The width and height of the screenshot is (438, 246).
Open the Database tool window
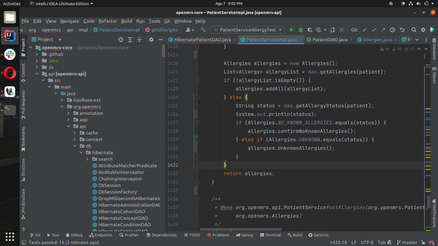point(434,49)
